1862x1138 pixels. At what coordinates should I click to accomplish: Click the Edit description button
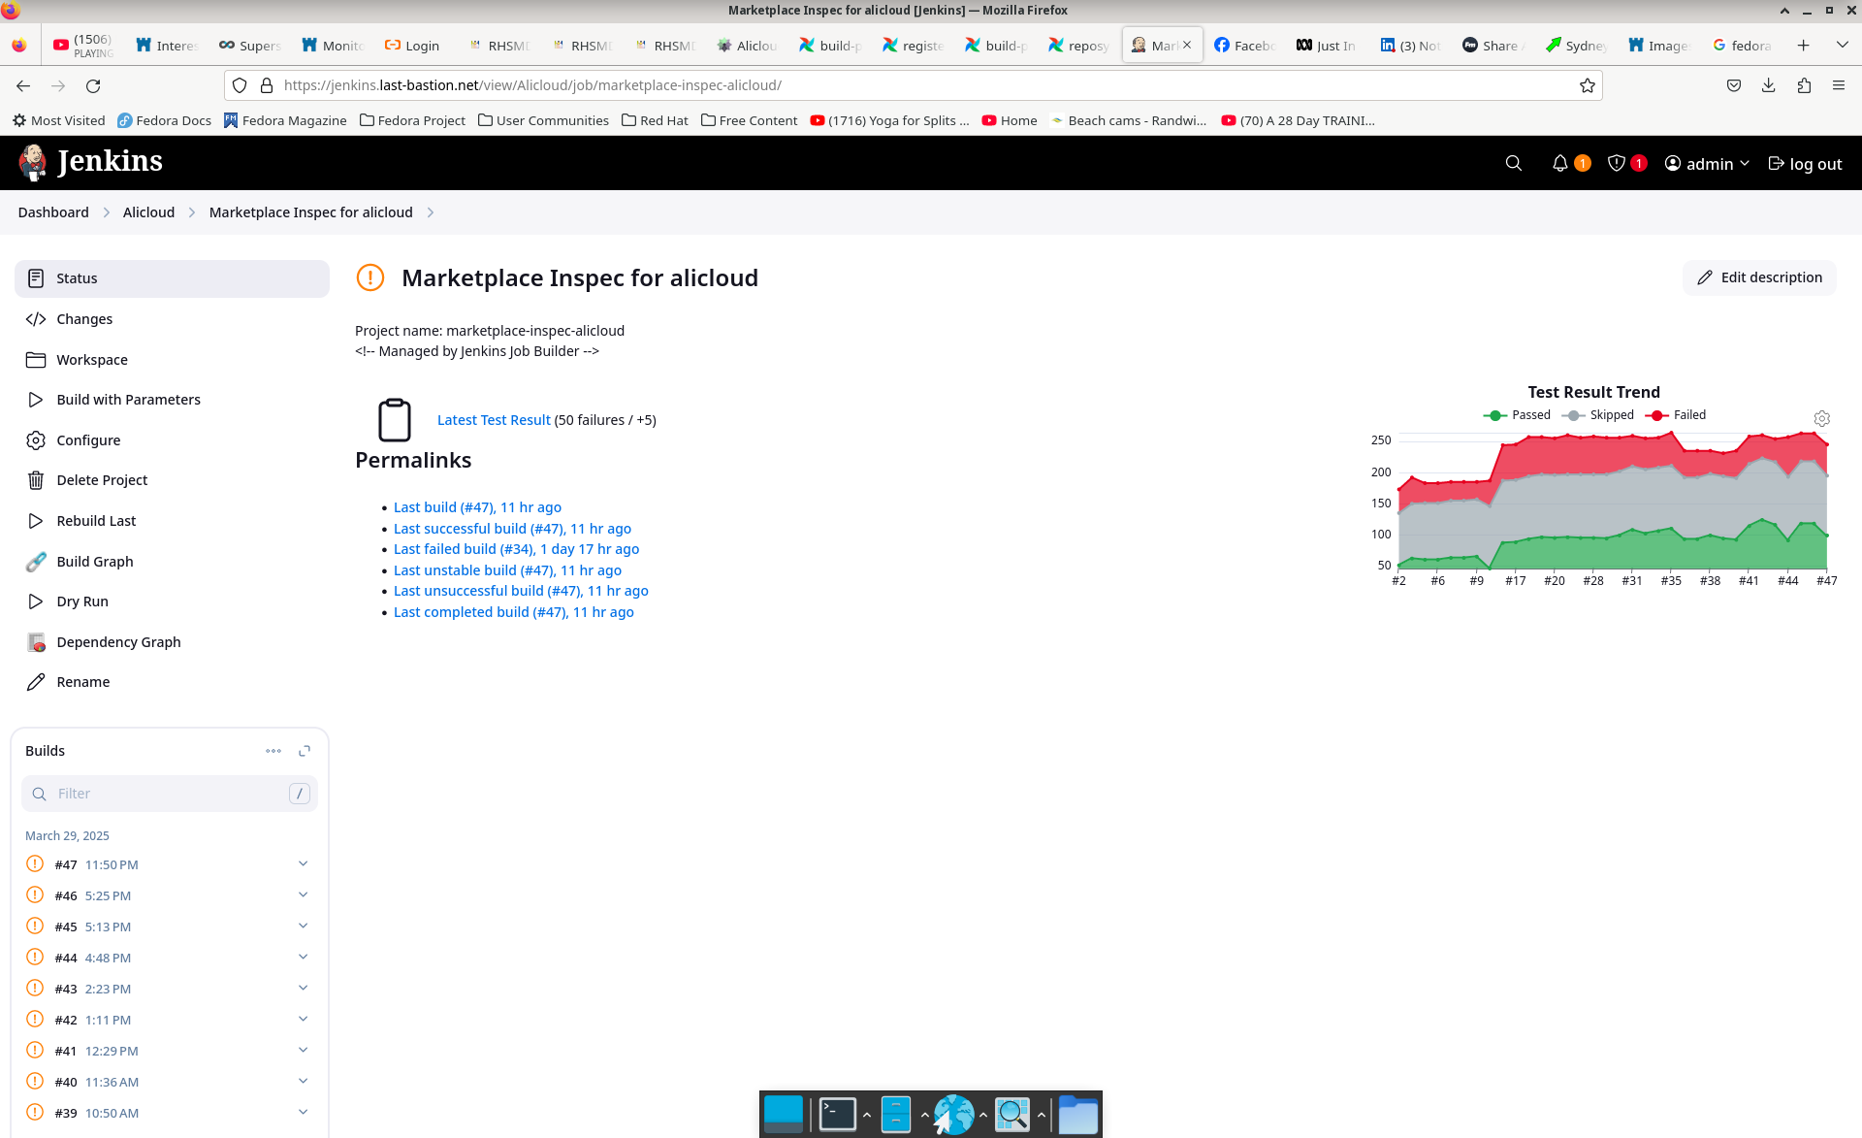[x=1759, y=277]
